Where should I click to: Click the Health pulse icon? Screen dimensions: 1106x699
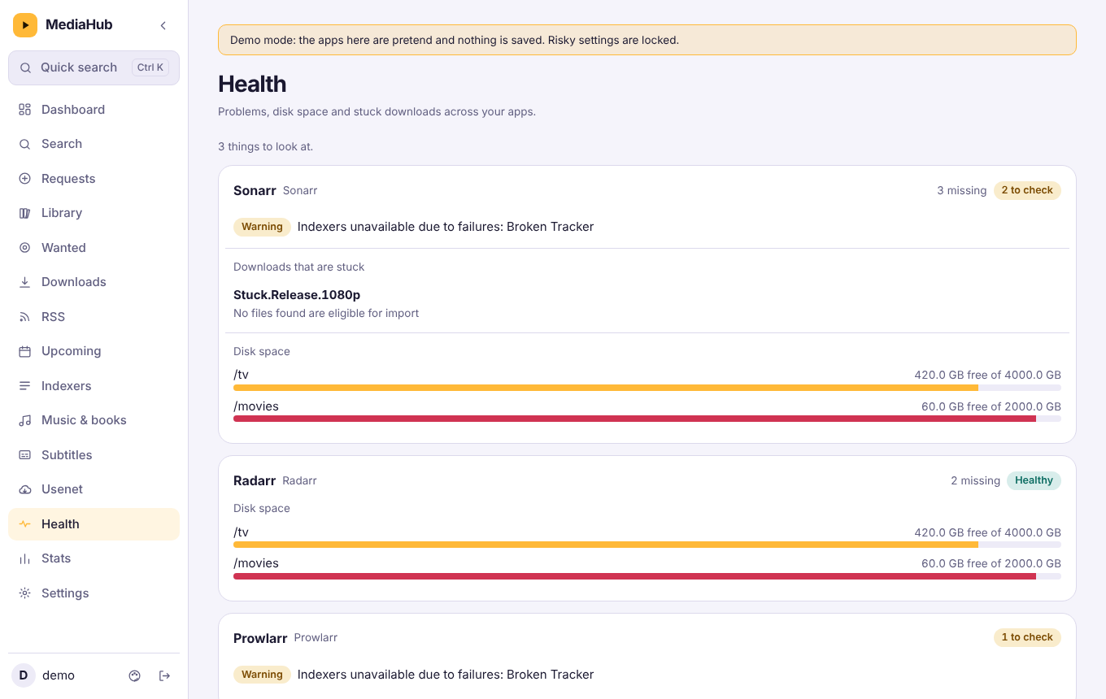[x=24, y=524]
